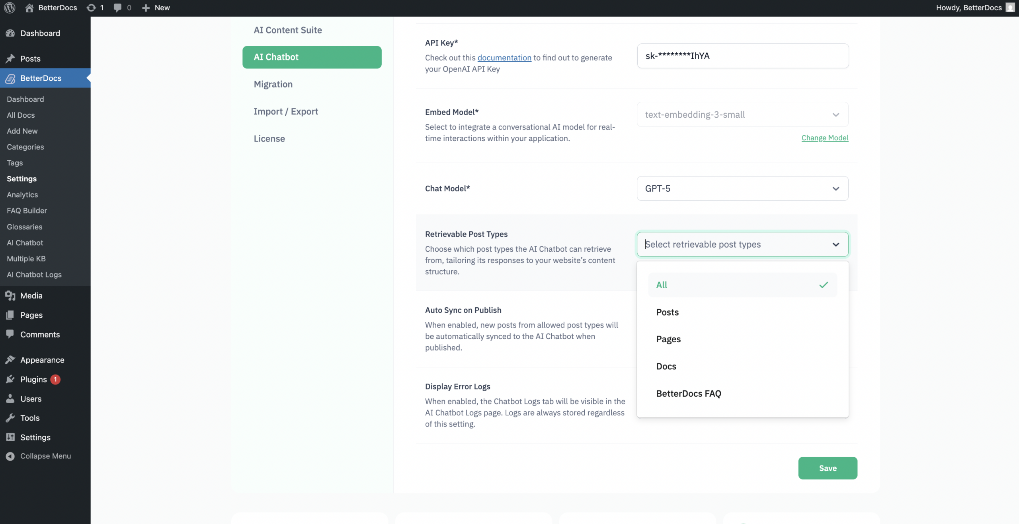Click the Plugins plug icon
1019x524 pixels.
pos(10,379)
